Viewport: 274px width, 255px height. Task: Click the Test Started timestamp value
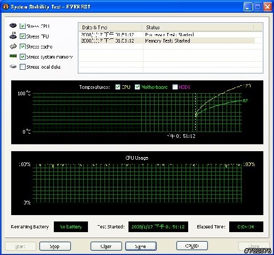(x=158, y=227)
